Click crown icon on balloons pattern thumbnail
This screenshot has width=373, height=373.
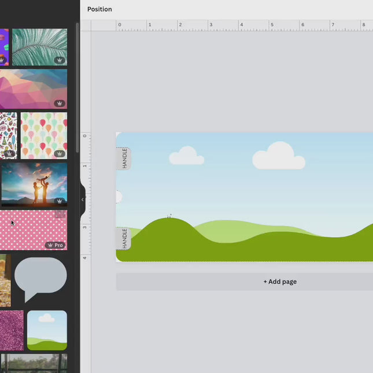click(60, 154)
